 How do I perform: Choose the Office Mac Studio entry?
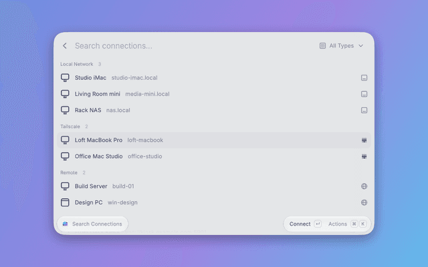(214, 156)
